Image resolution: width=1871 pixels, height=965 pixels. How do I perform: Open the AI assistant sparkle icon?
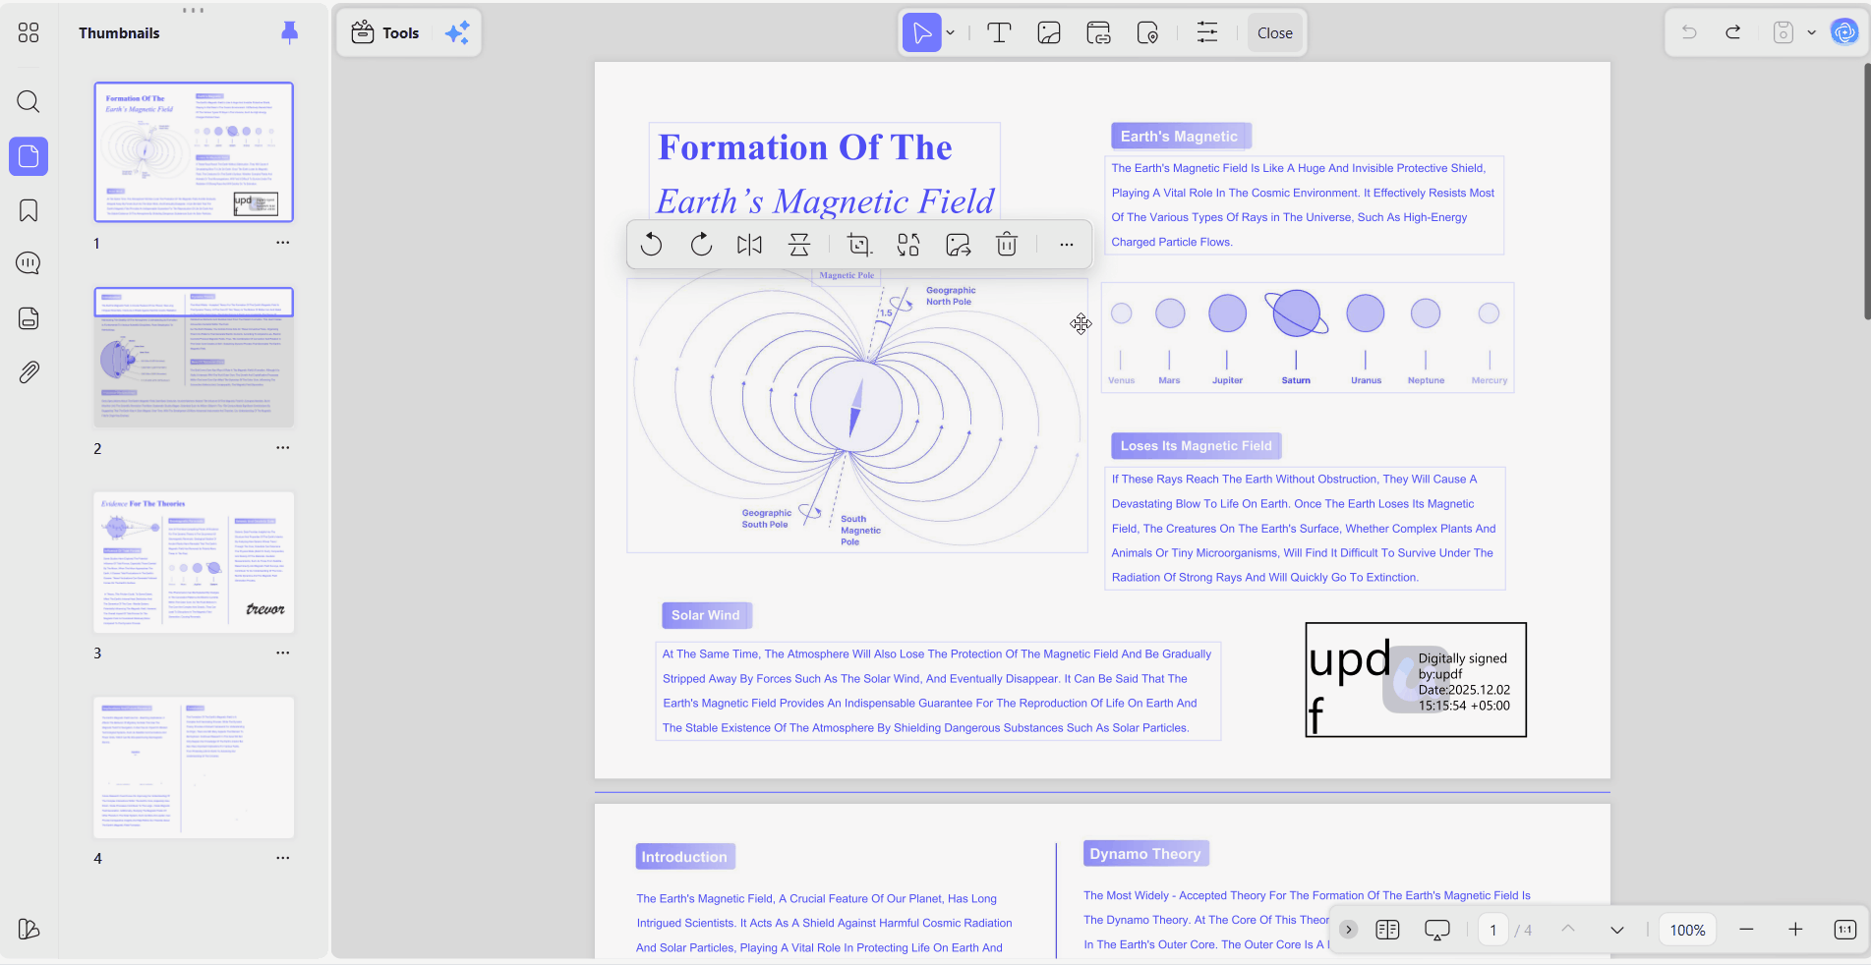[457, 32]
